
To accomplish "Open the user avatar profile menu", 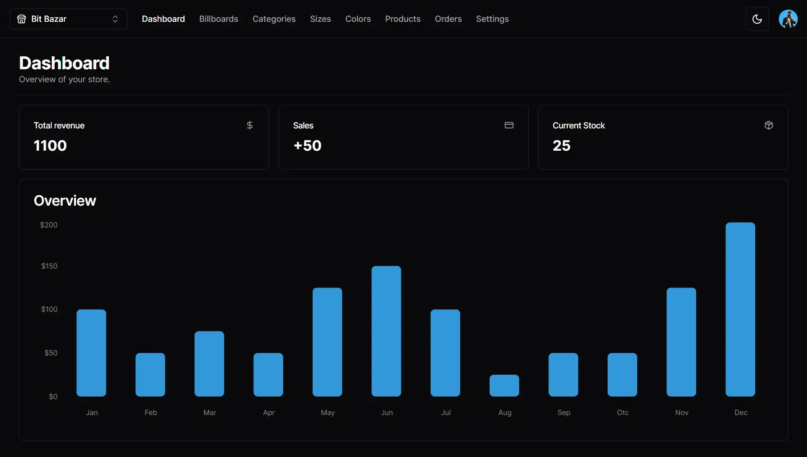I will pos(788,19).
